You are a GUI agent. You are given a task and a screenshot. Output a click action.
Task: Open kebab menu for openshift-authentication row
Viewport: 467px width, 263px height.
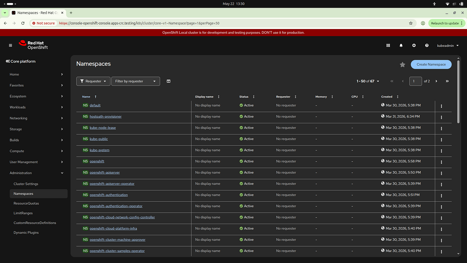[441, 196]
